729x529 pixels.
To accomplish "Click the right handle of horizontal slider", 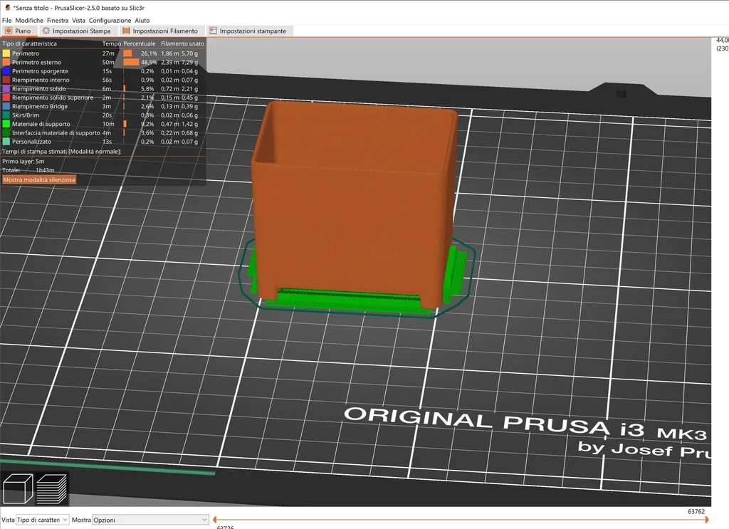I will (707, 520).
